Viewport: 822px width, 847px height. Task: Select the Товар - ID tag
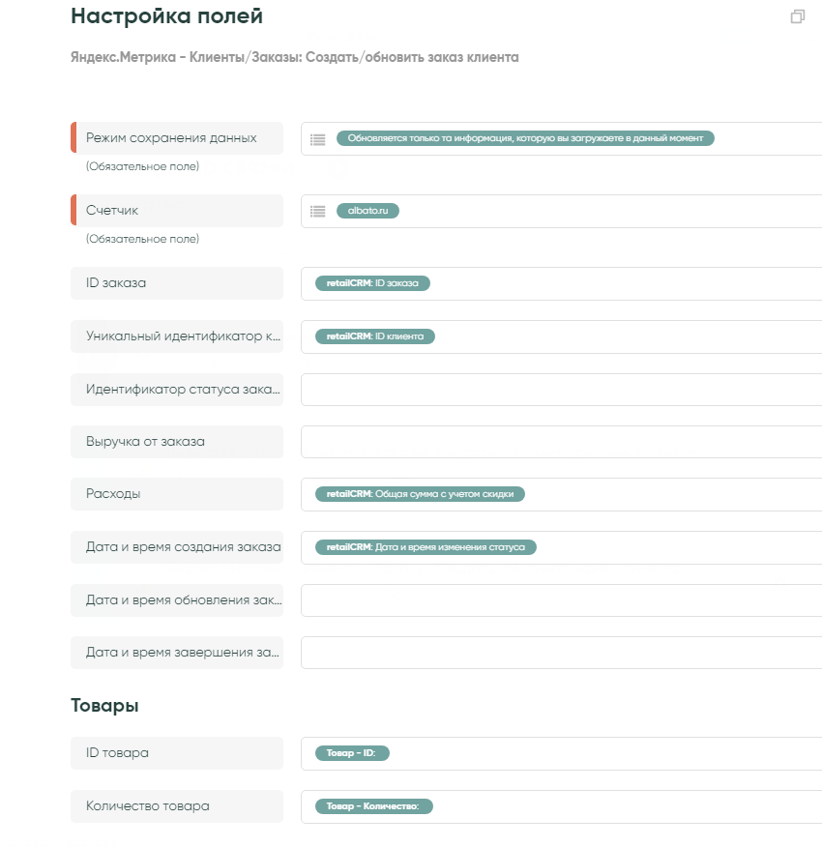click(x=352, y=754)
